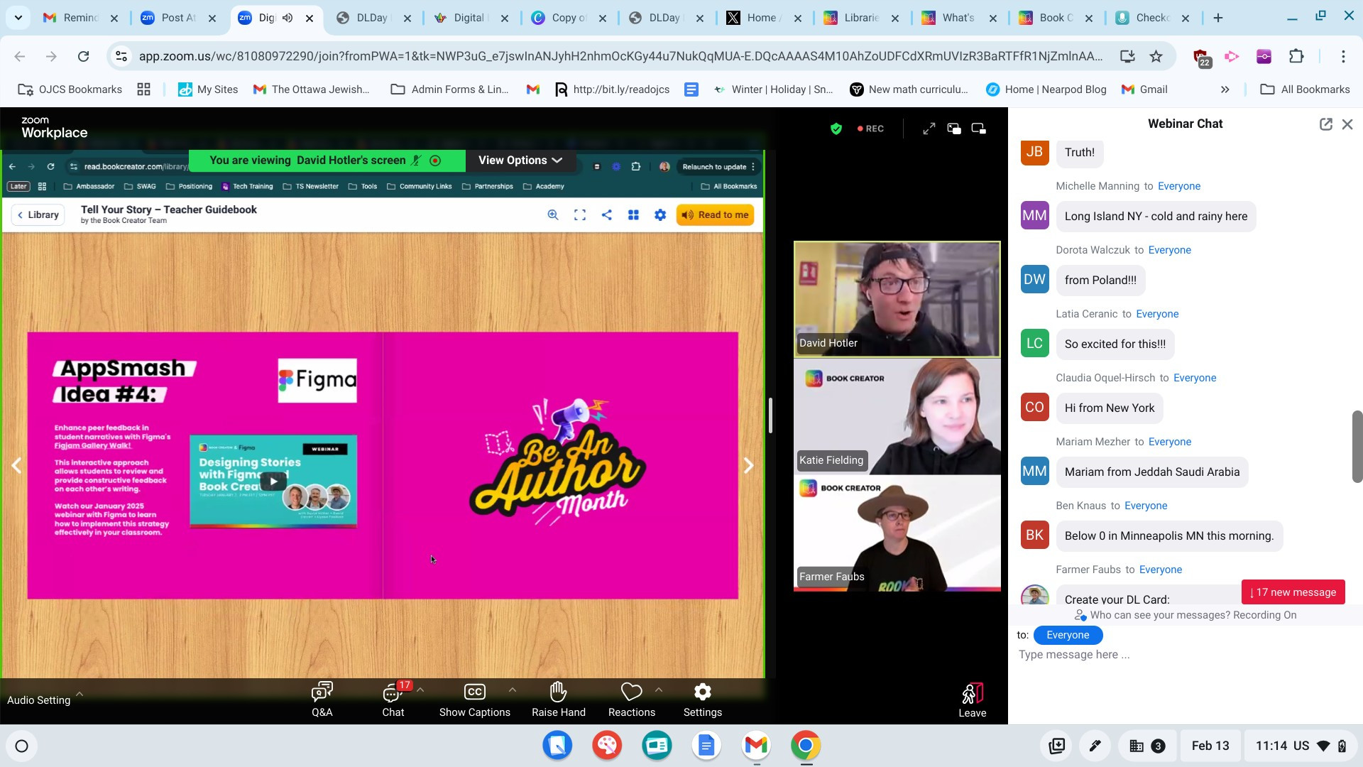Mute audio on the Digital Zoom tab
1363x767 pixels.
tap(288, 18)
